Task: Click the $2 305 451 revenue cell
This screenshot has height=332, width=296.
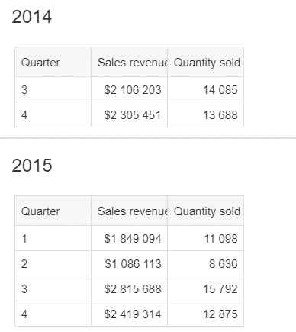Action: click(x=129, y=114)
